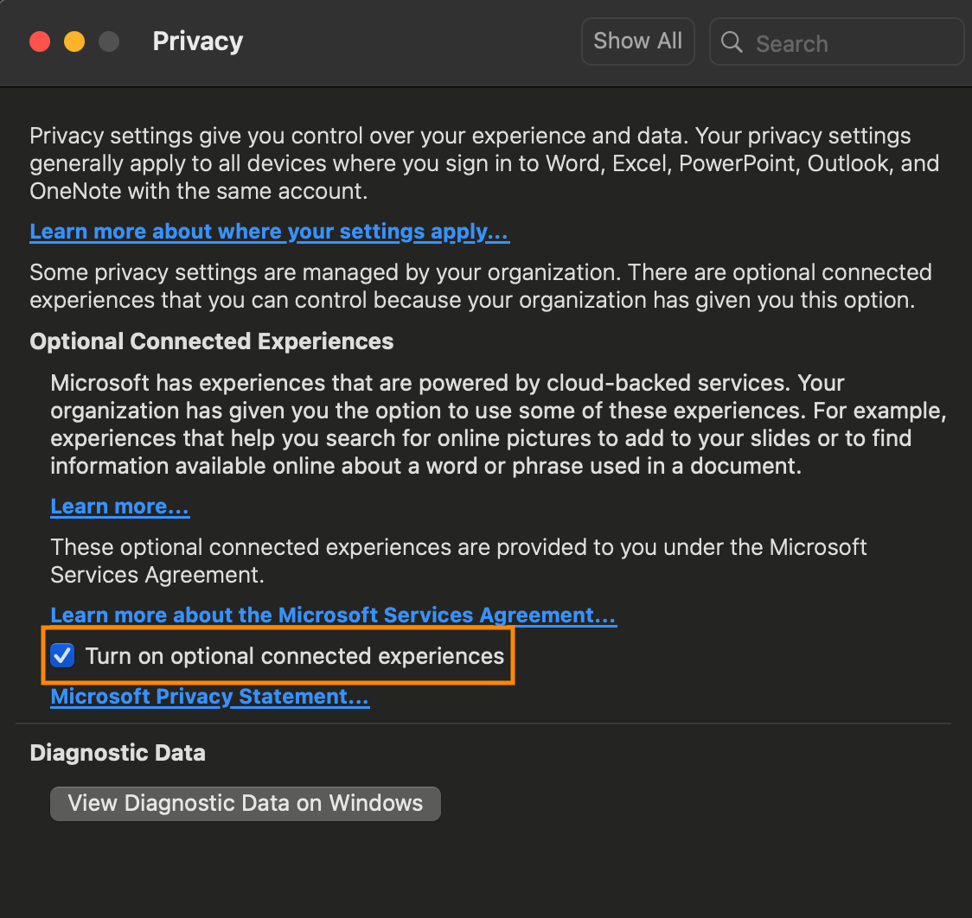Click the 'Turn on optional connected experiences' label
Image resolution: width=972 pixels, height=918 pixels.
click(294, 656)
